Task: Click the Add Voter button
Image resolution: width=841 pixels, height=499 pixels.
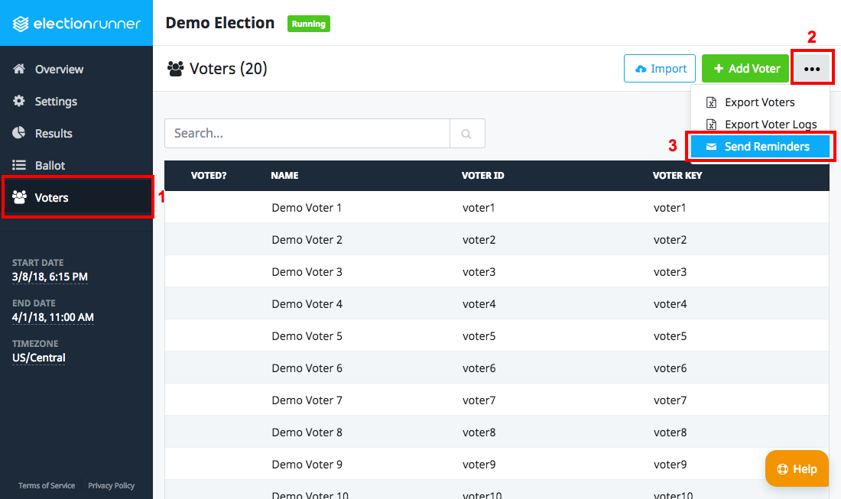Action: (745, 69)
